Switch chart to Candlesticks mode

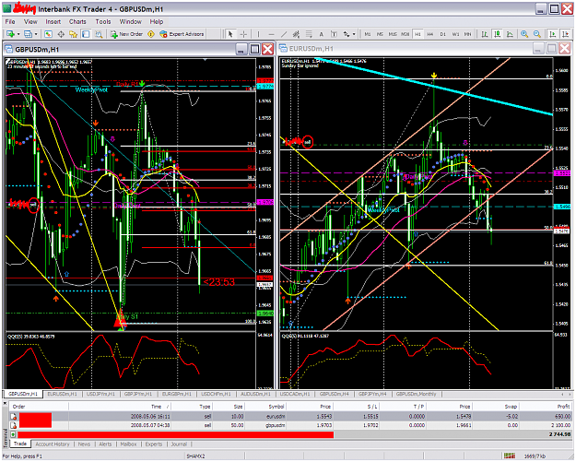498,34
